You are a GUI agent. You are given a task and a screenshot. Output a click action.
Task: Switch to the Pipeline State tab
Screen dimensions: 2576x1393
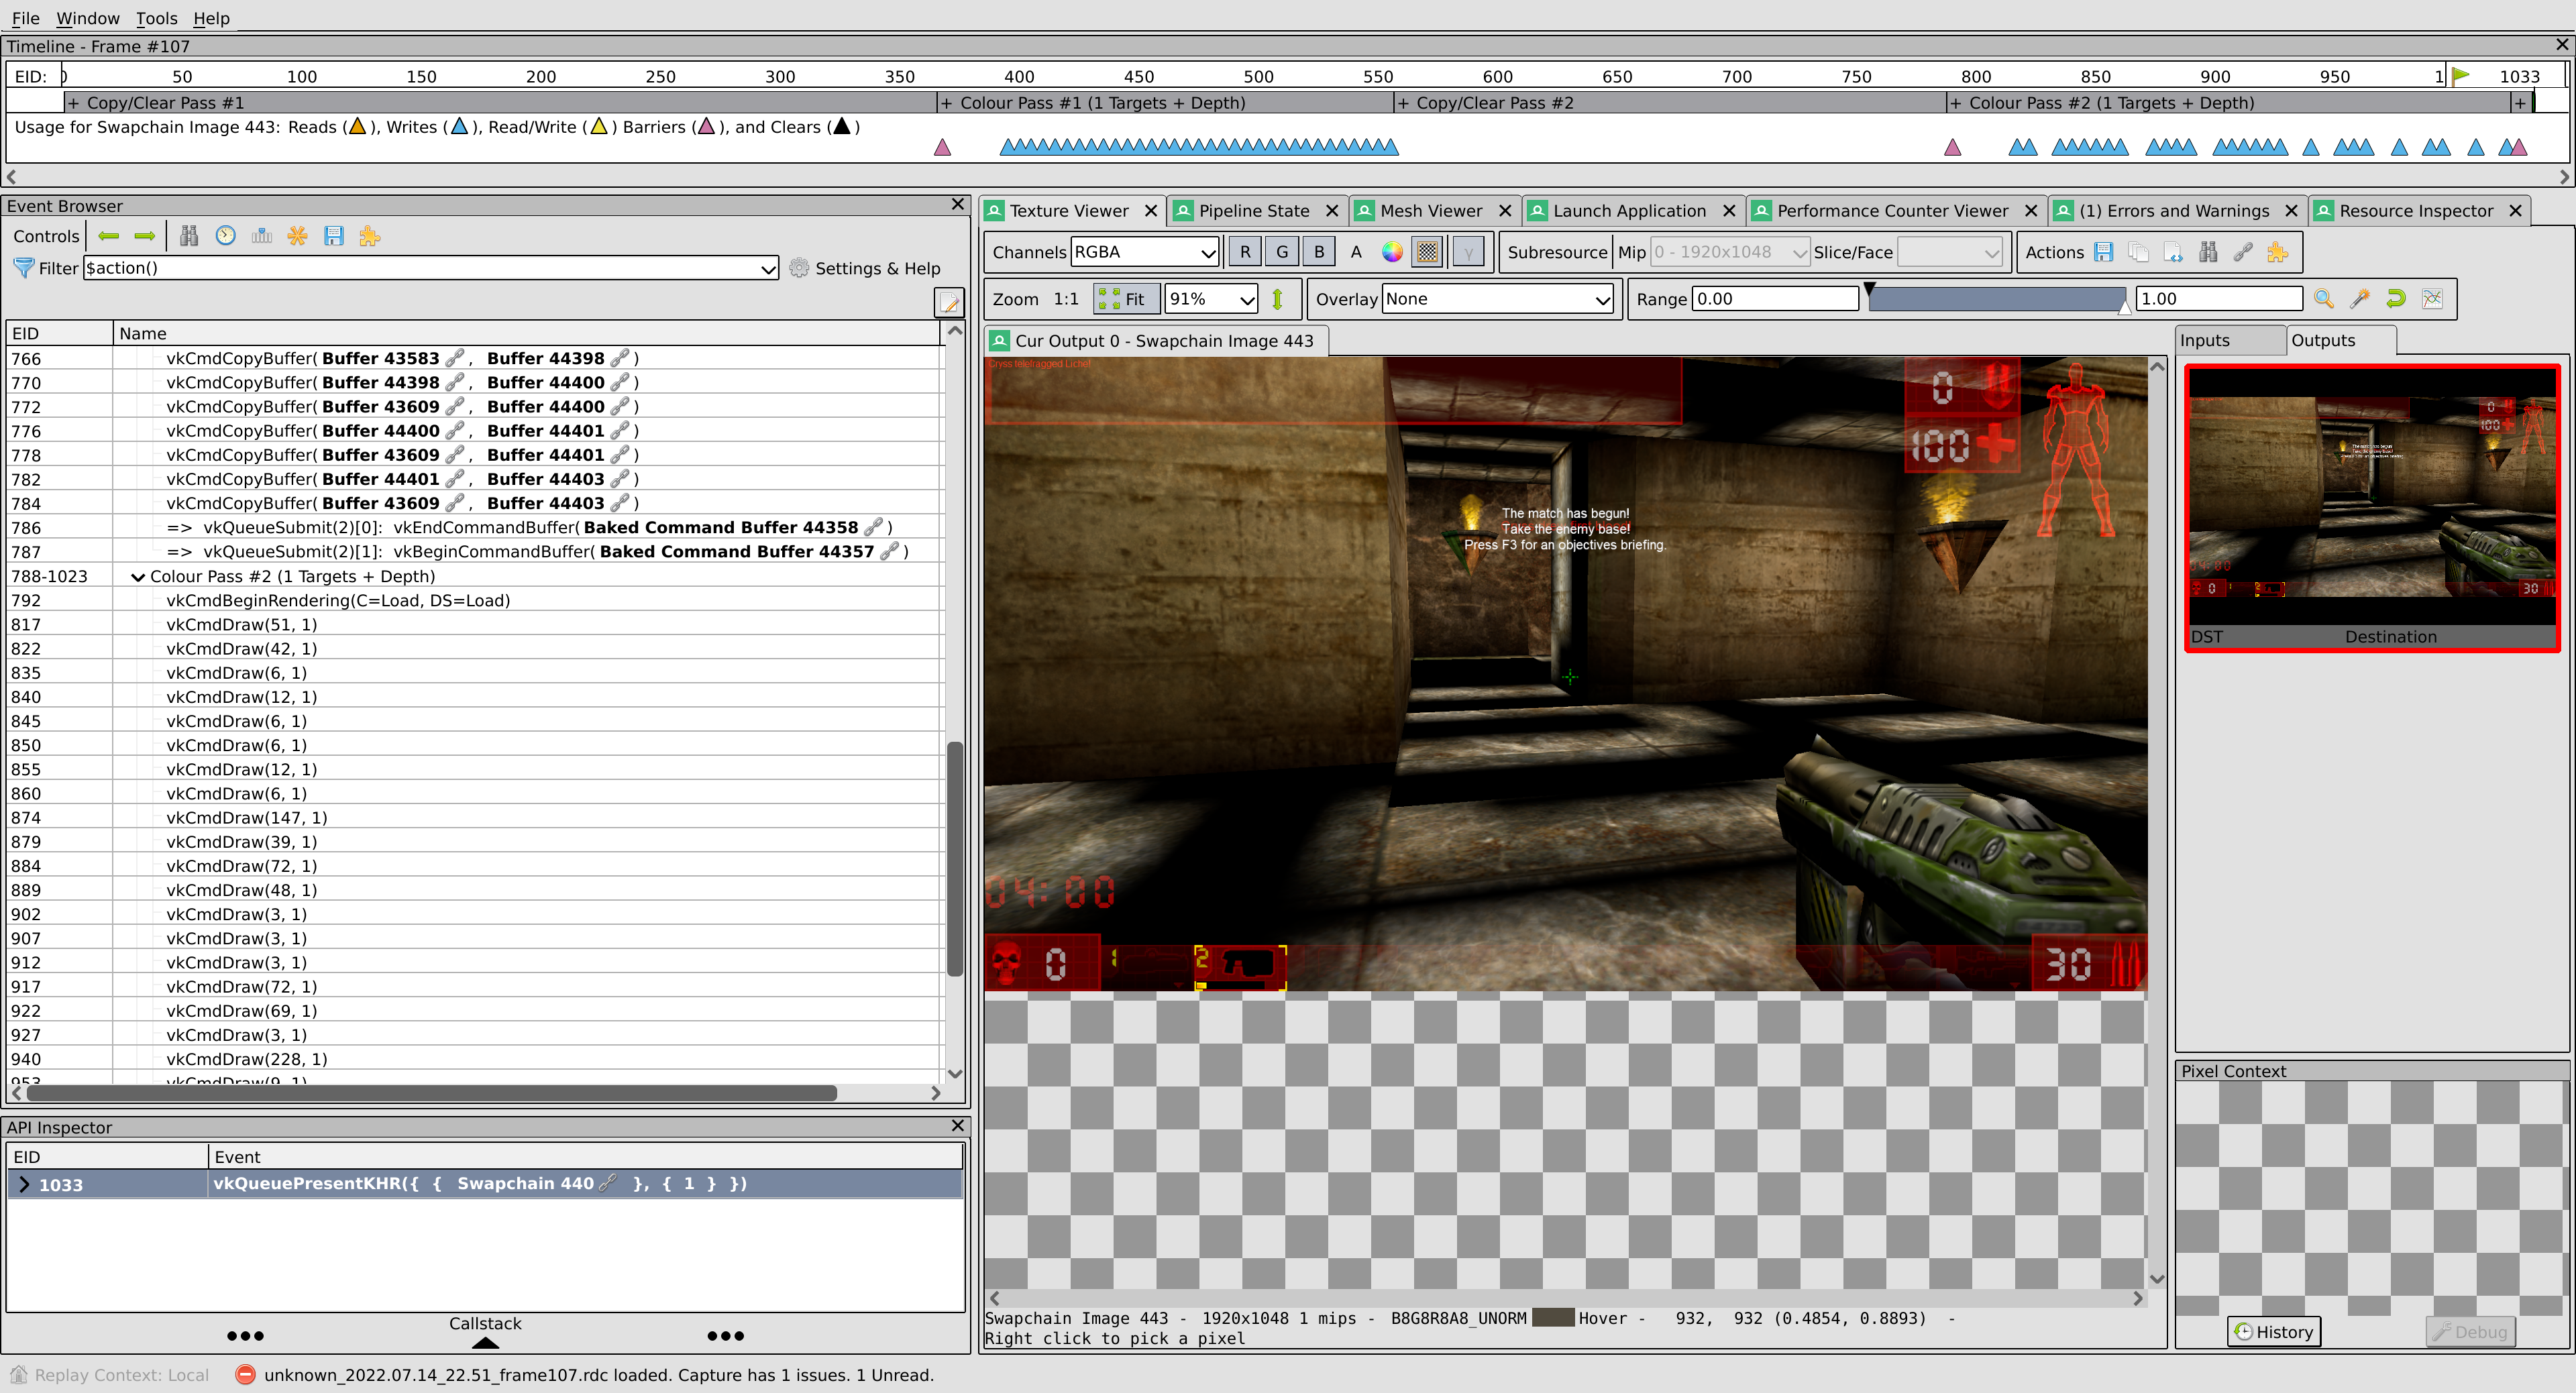tap(1253, 211)
